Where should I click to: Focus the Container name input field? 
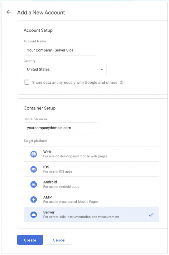coord(60,128)
